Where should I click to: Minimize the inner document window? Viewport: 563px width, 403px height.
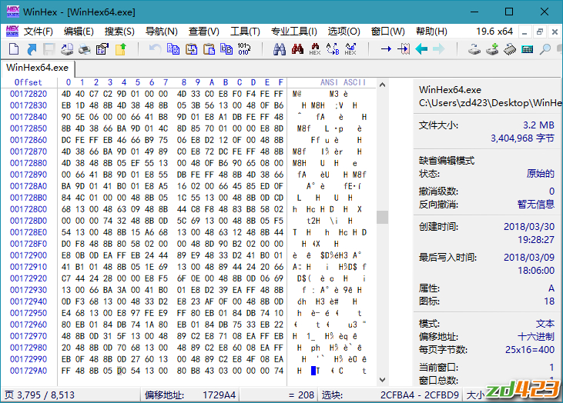(524, 32)
